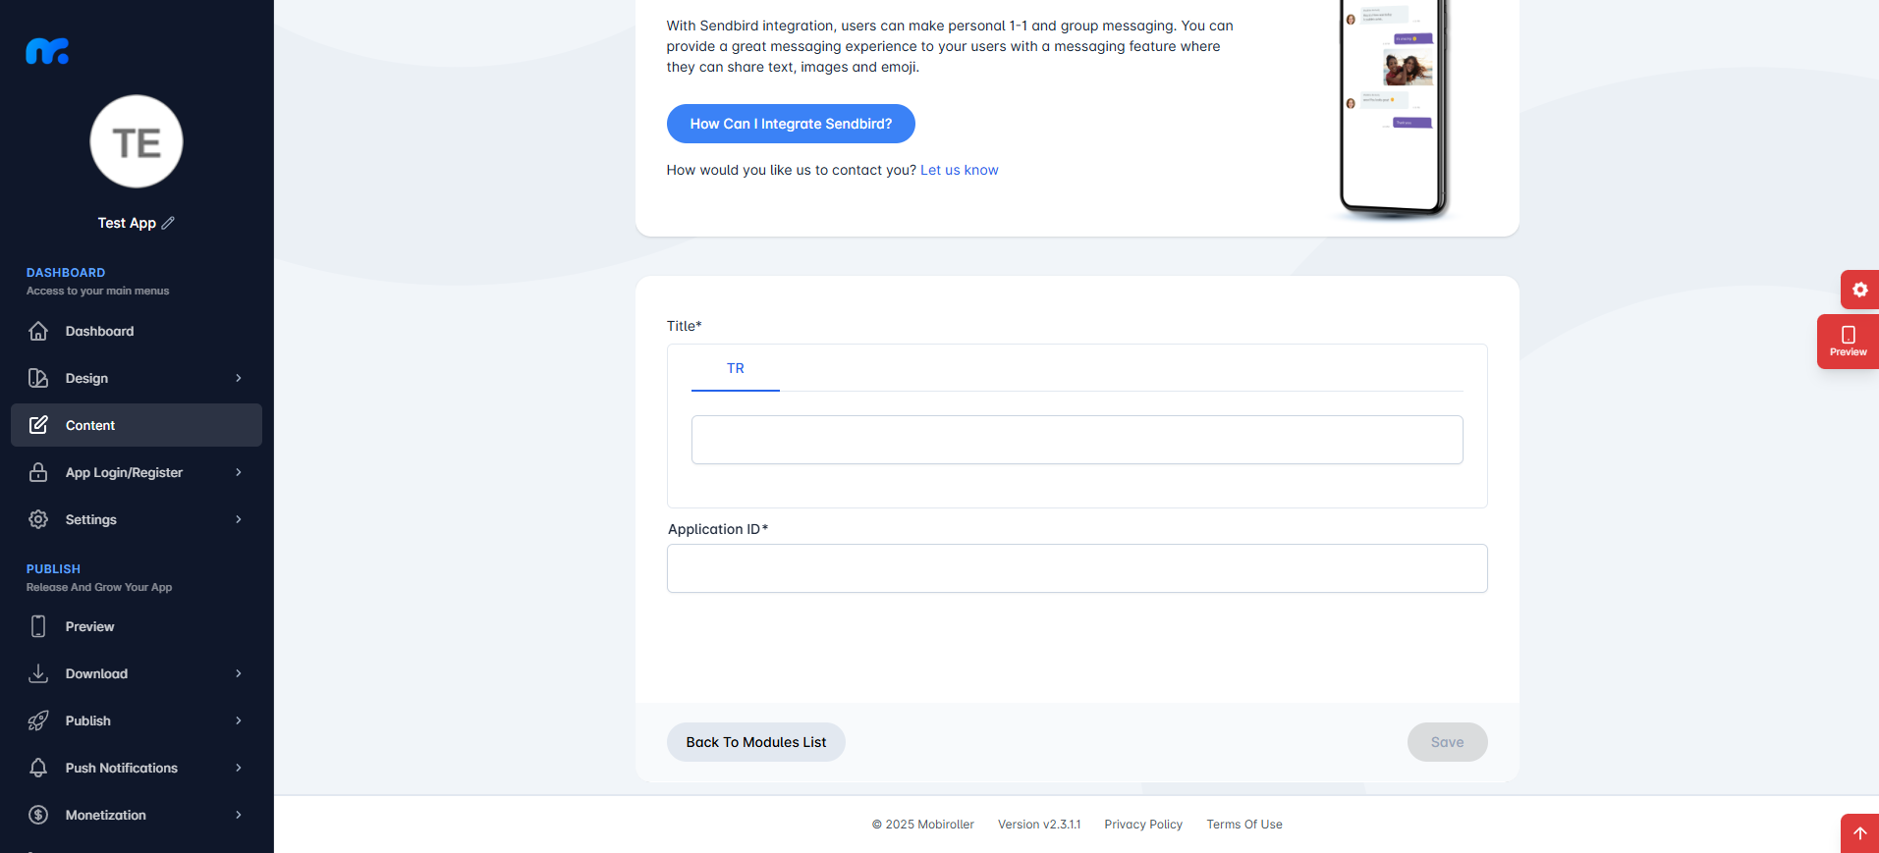Click How Can I Integrate Sendbird button

791,124
